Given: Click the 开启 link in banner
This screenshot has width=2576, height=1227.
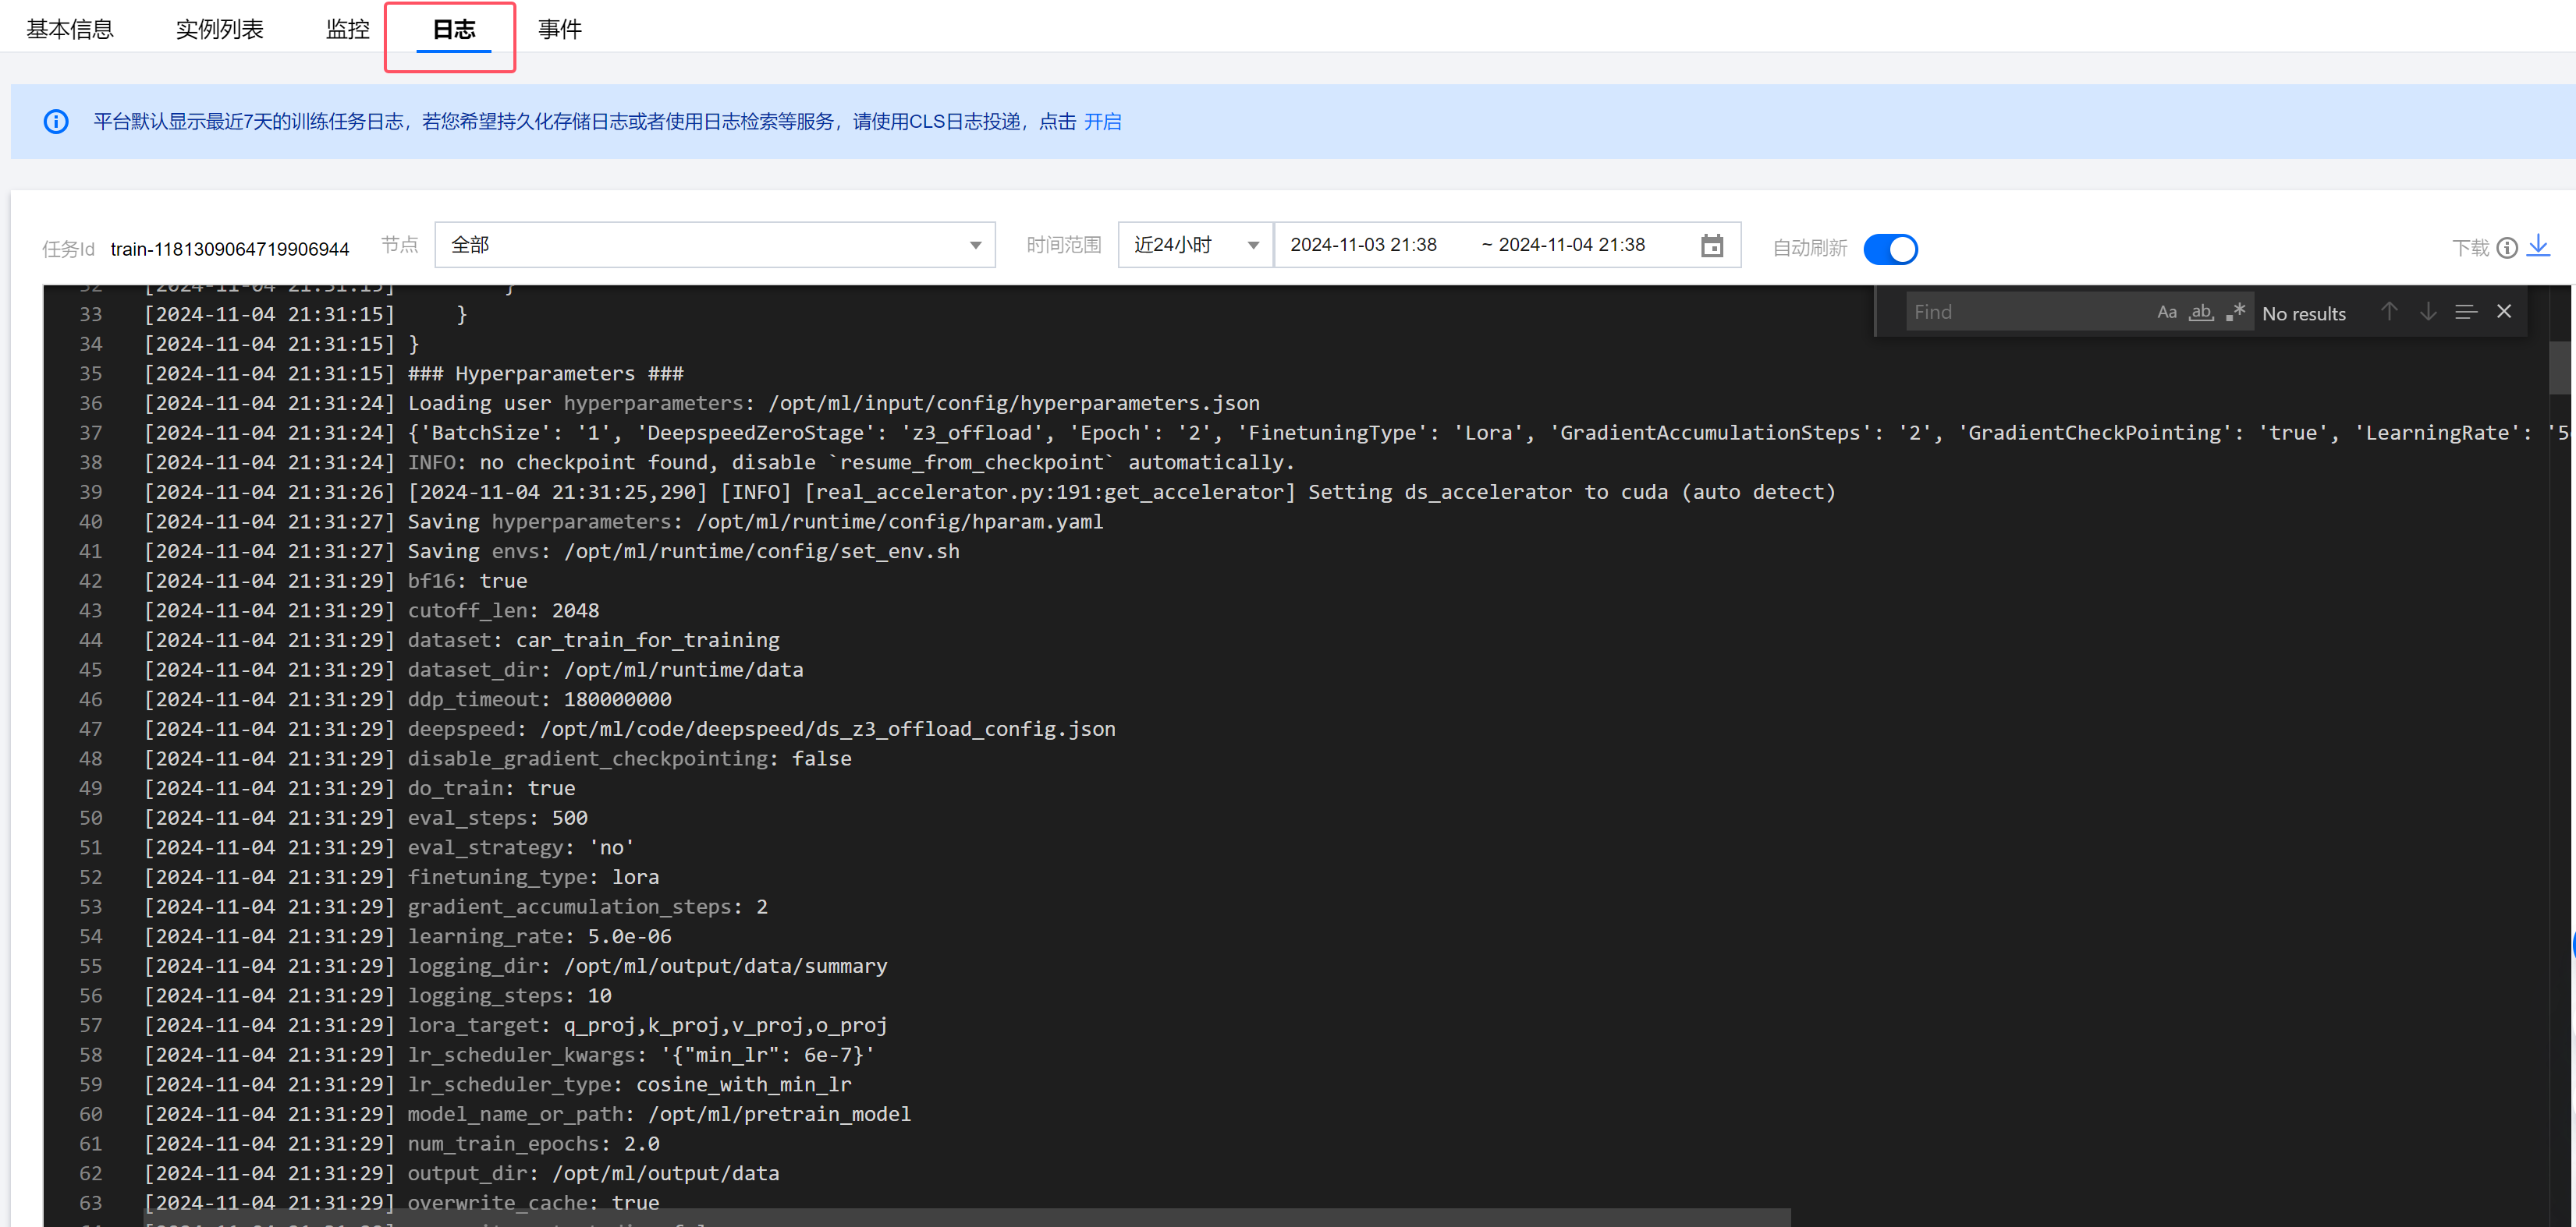Looking at the screenshot, I should click(x=1102, y=122).
